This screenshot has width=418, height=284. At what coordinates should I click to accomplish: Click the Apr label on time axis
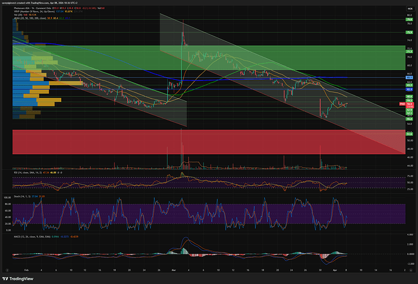click(335, 270)
